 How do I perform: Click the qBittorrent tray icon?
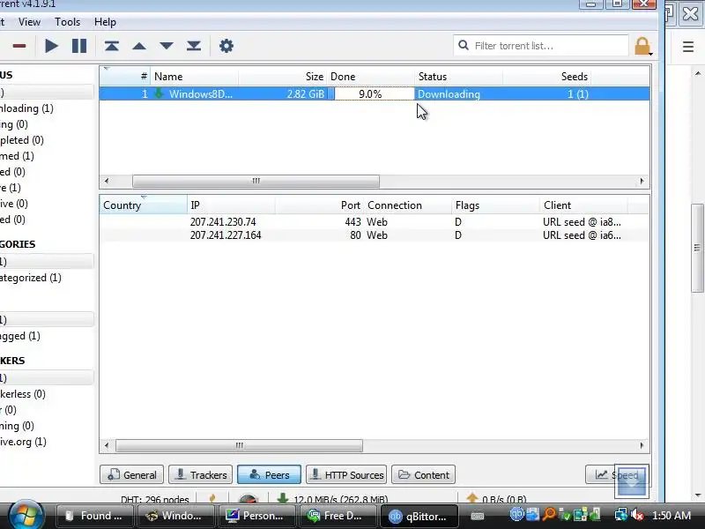(x=516, y=514)
